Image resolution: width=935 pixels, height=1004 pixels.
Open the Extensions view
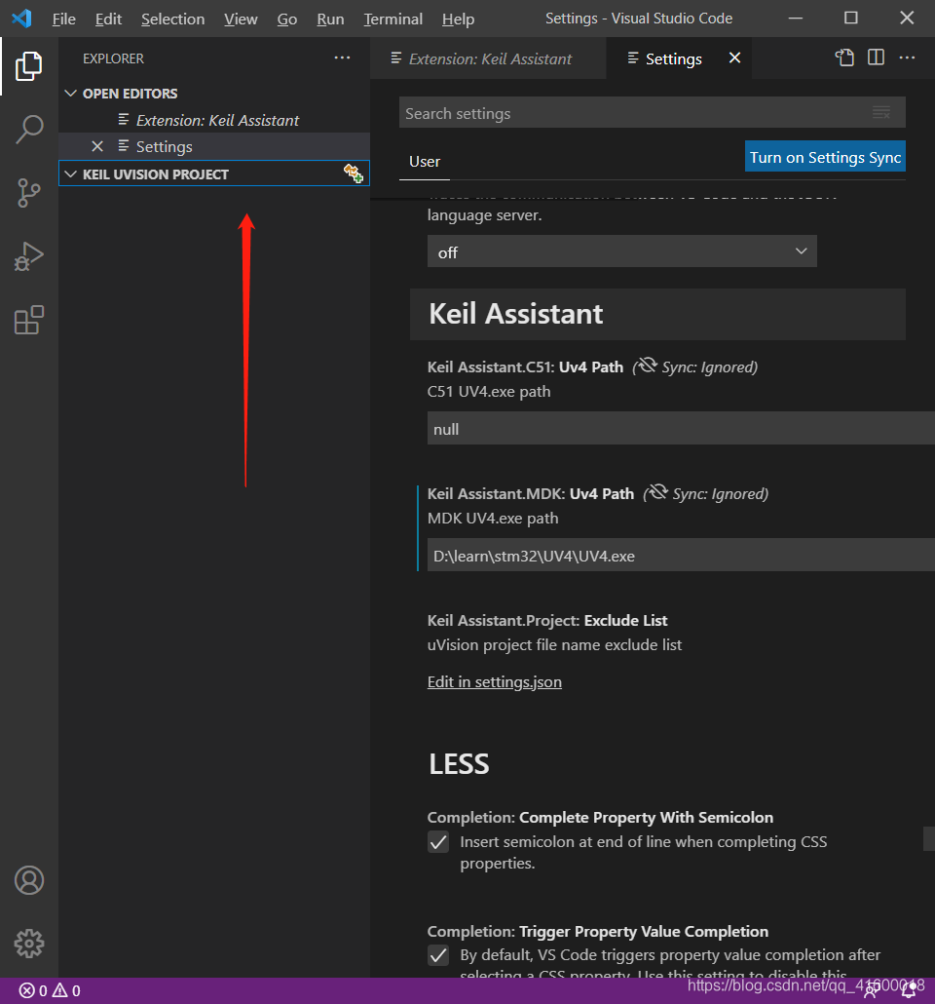pos(29,320)
